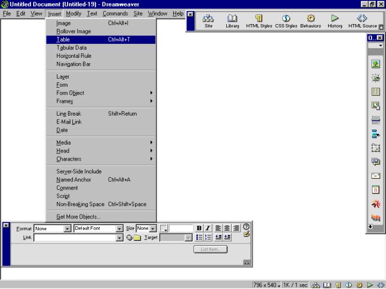Toggle unordered bulleted list

pos(199,237)
